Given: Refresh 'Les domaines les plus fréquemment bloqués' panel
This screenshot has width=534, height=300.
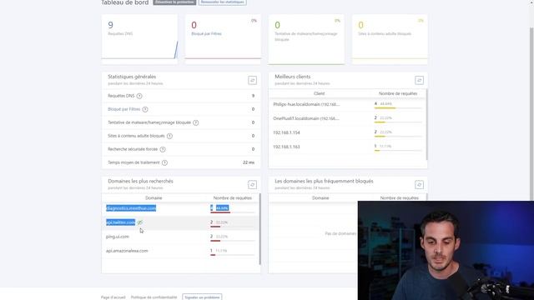Looking at the screenshot, I should pyautogui.click(x=419, y=185).
